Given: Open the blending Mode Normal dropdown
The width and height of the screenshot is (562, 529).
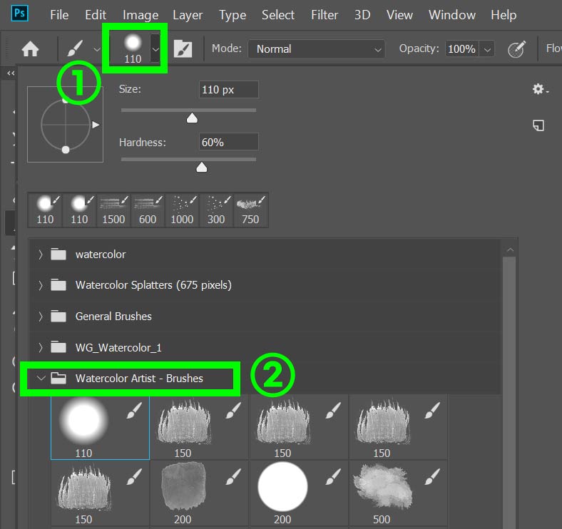Looking at the screenshot, I should [x=317, y=49].
